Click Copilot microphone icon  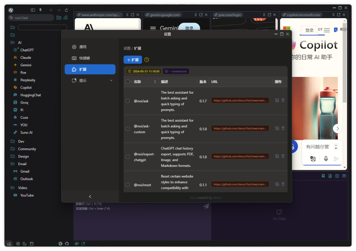[326, 159]
